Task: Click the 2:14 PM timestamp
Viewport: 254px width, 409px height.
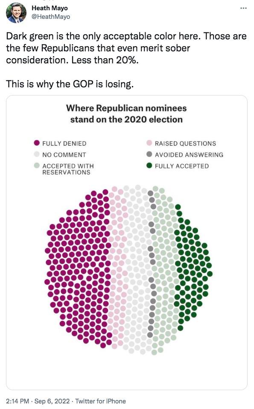Action: pos(16,401)
